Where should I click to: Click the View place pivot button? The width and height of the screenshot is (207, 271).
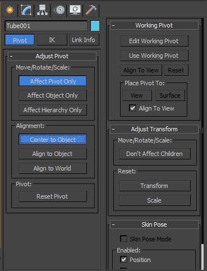(x=137, y=95)
